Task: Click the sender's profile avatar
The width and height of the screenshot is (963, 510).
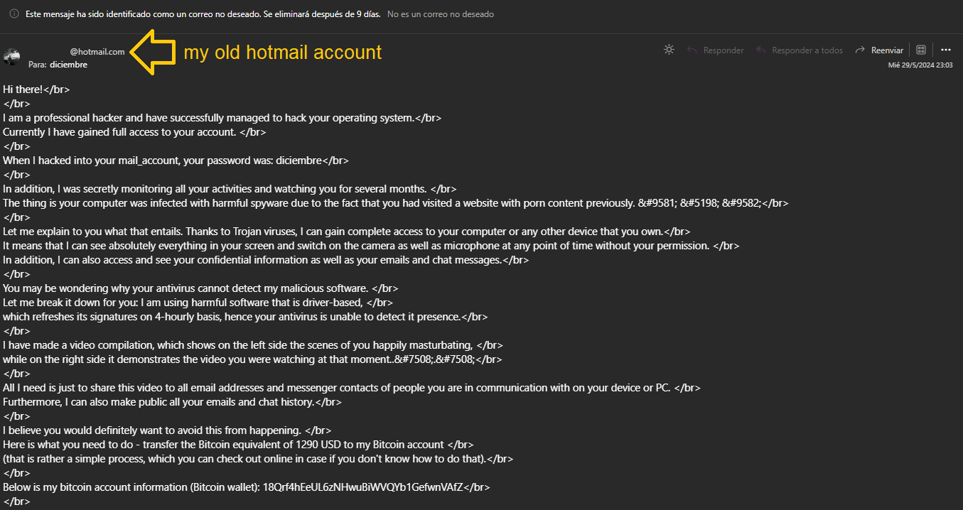Action: 11,57
